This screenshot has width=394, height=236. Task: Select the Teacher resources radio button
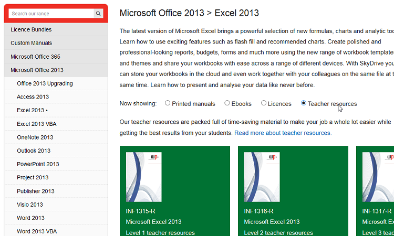tap(304, 103)
